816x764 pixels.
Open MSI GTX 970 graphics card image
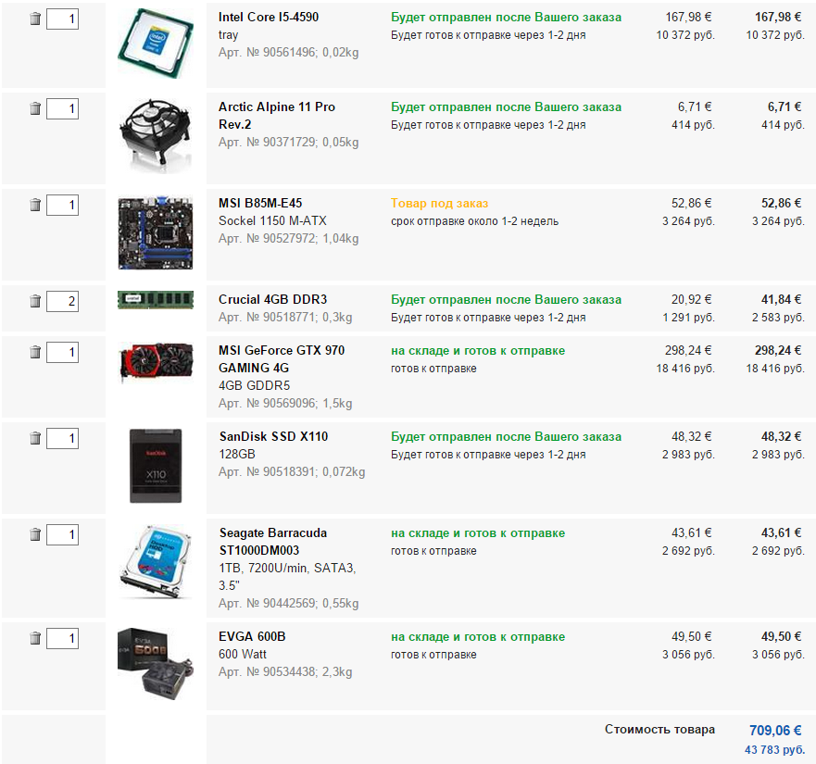click(156, 362)
